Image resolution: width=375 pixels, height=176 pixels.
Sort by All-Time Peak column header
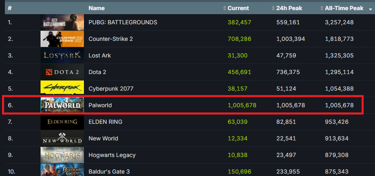pos(344,8)
